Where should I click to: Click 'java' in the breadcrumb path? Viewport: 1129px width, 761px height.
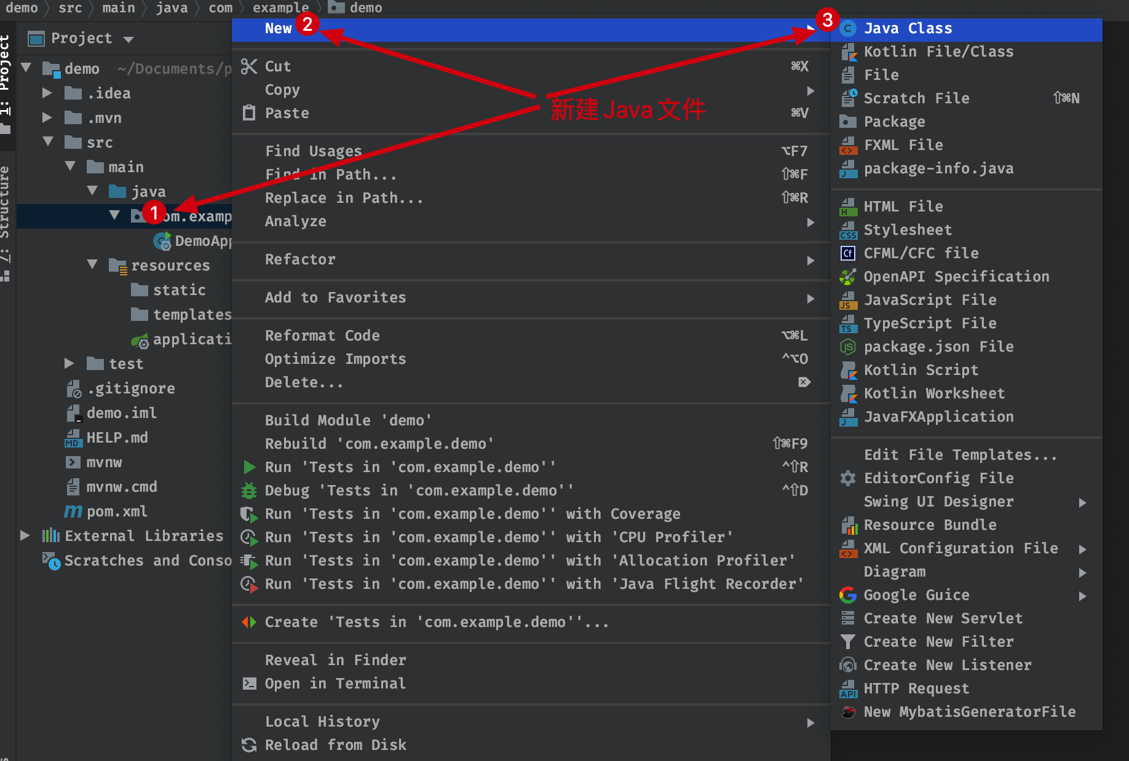pos(172,7)
